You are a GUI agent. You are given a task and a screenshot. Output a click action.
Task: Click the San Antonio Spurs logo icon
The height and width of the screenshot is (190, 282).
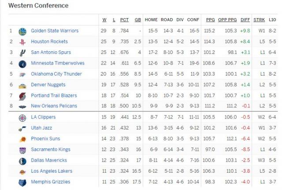pyautogui.click(x=22, y=53)
